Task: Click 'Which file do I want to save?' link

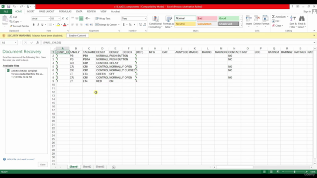Action: coord(21,159)
